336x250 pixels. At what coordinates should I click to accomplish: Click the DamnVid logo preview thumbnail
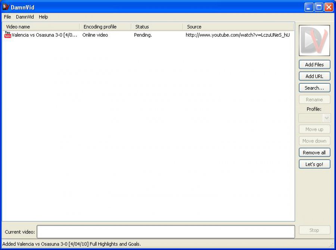(314, 40)
